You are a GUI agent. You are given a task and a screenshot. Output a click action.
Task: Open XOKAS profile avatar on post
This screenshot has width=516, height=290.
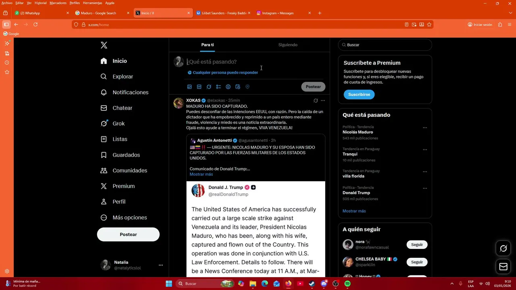tap(179, 103)
